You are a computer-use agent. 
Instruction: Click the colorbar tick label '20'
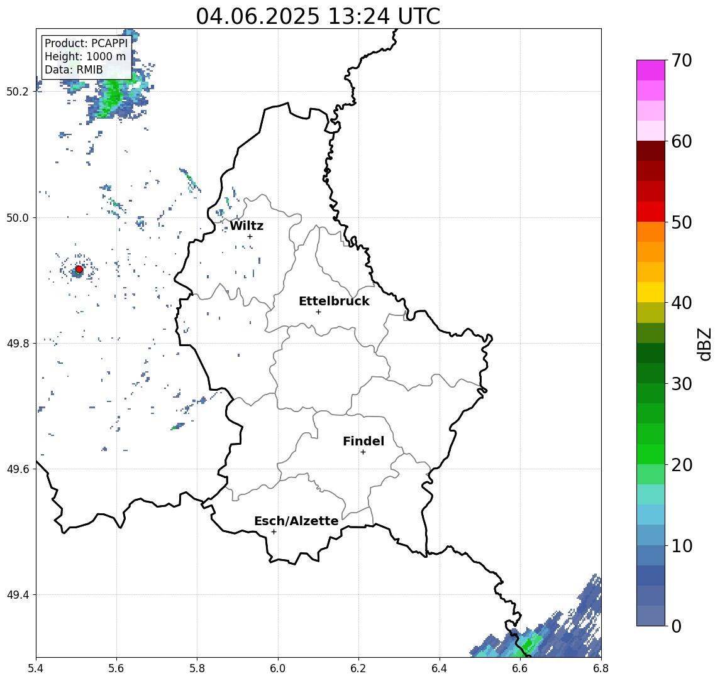click(682, 464)
